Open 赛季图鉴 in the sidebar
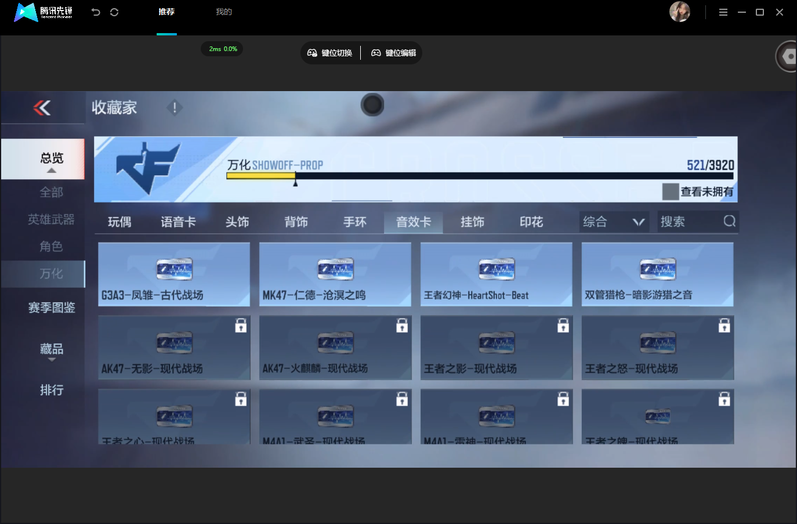Image resolution: width=797 pixels, height=524 pixels. [52, 308]
